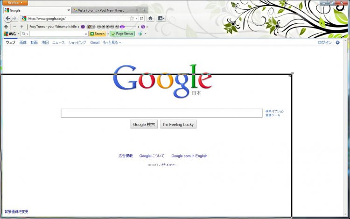
Task: Click the ログイン sign-in link
Action: [x=325, y=42]
